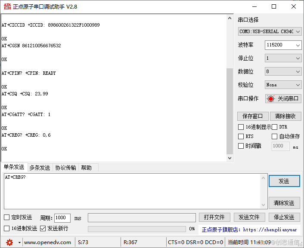The height and width of the screenshot is (248, 304).
Task: Enable 16进制显示 hex display checkbox
Action: click(241, 127)
